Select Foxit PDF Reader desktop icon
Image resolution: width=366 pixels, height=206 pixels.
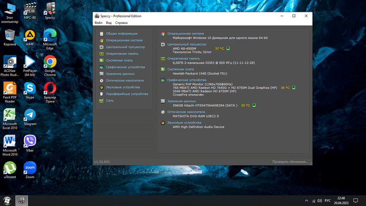(9, 92)
